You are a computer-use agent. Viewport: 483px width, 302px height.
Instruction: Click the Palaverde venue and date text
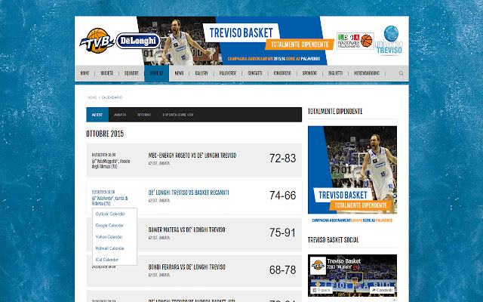click(109, 198)
